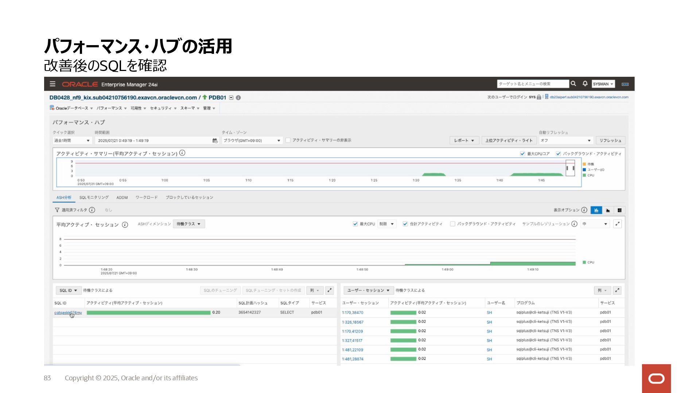
Task: Toggle 最大CPU checkbox in sessions chart
Action: pos(355,224)
